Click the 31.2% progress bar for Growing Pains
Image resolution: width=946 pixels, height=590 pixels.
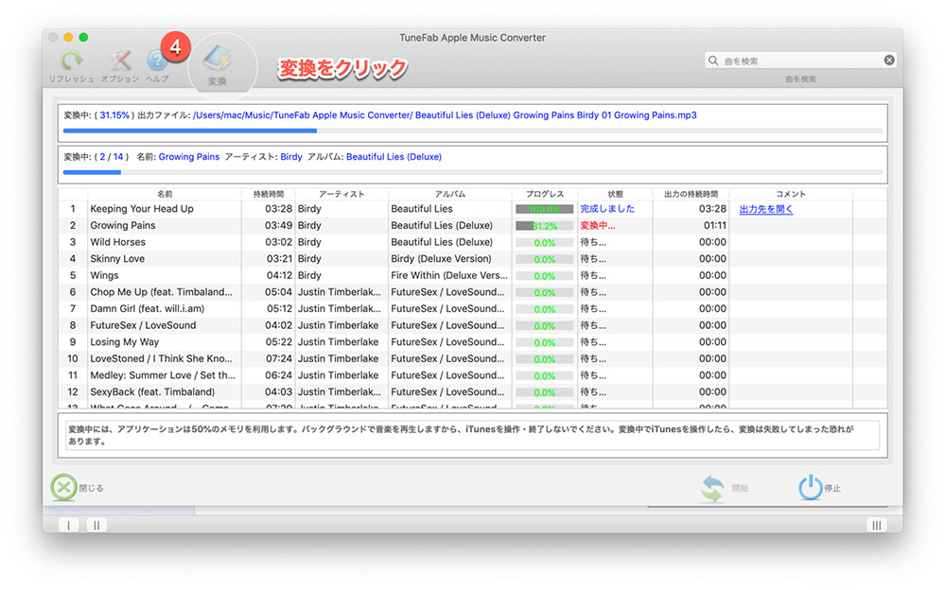coord(544,226)
